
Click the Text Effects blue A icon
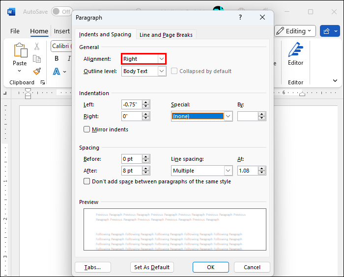(x=57, y=72)
